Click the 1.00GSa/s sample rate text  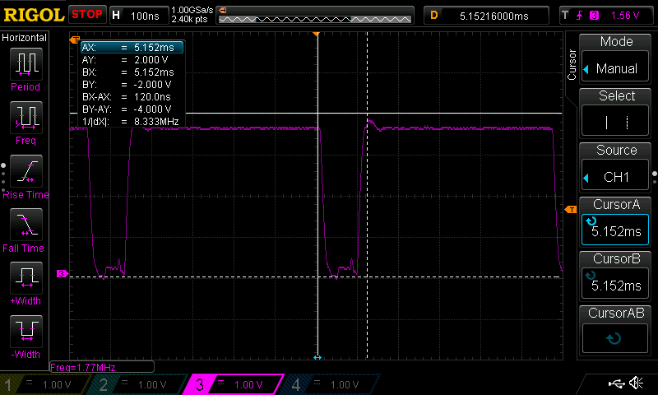coord(192,10)
